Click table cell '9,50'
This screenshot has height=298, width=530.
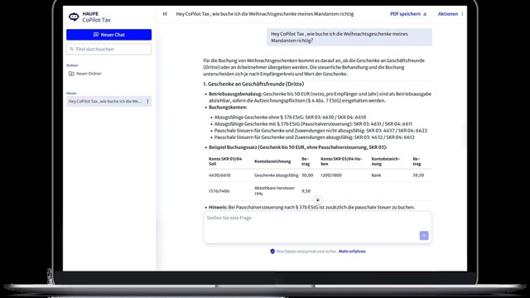click(x=306, y=191)
